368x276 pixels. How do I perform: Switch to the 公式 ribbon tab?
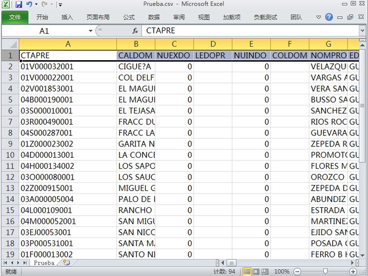[x=129, y=17]
